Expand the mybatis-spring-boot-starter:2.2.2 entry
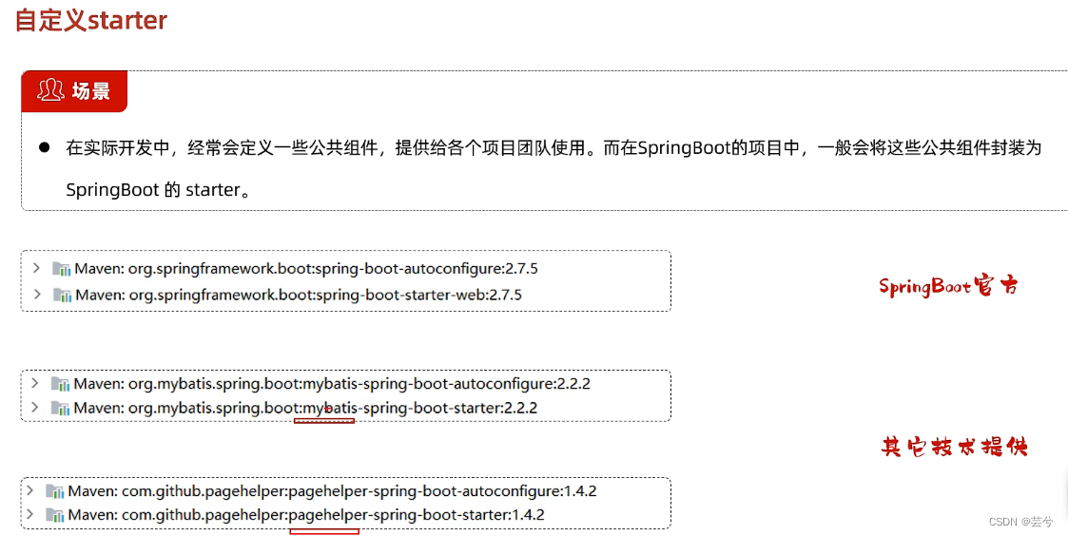Screen dimensions: 1068x536 coord(36,408)
